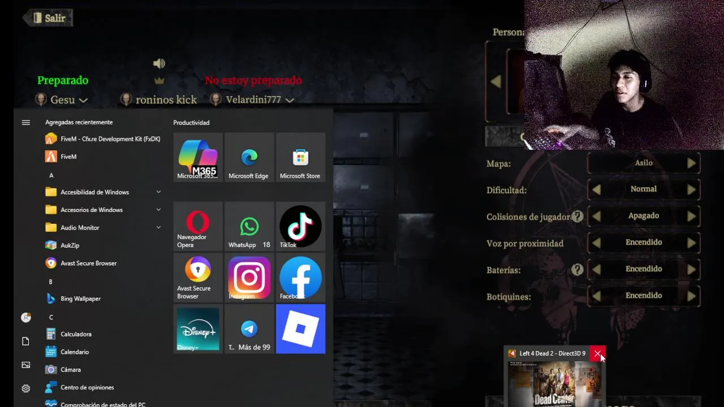724x407 pixels.
Task: Expand Accesibilidad de Windows folder
Action: (103, 192)
